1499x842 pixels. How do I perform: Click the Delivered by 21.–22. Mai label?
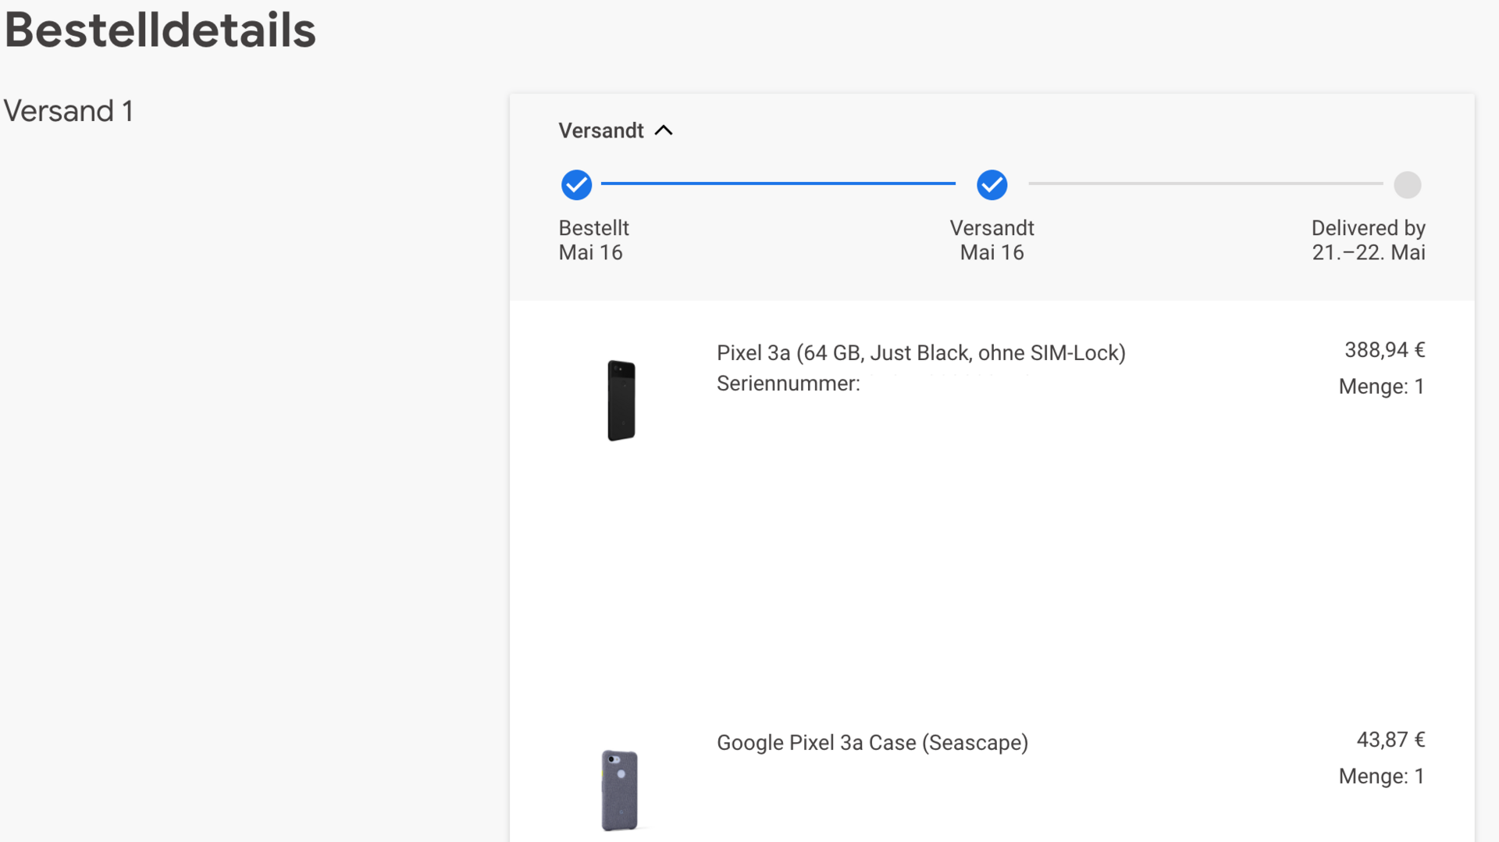(1368, 241)
